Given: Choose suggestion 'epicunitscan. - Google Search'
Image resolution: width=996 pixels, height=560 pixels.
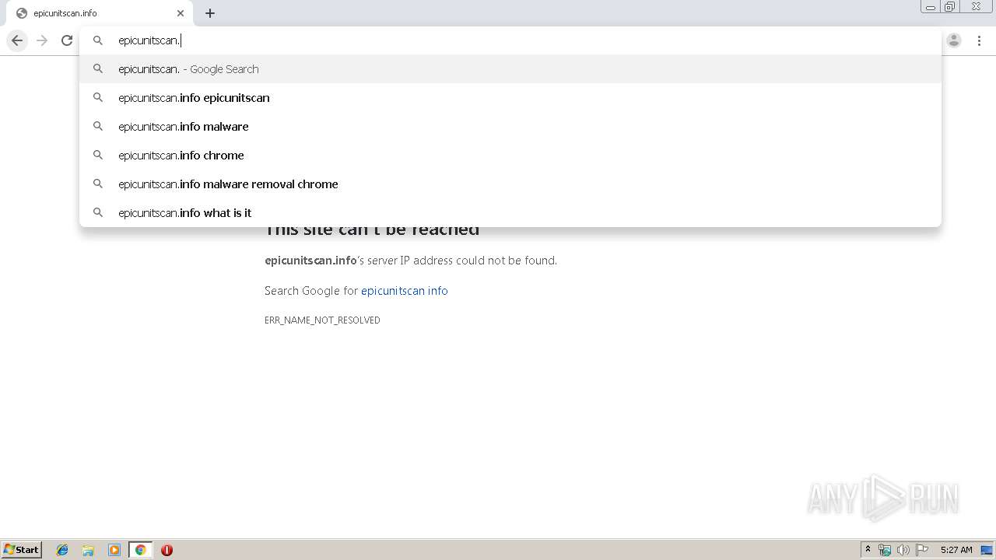Looking at the screenshot, I should pos(510,69).
